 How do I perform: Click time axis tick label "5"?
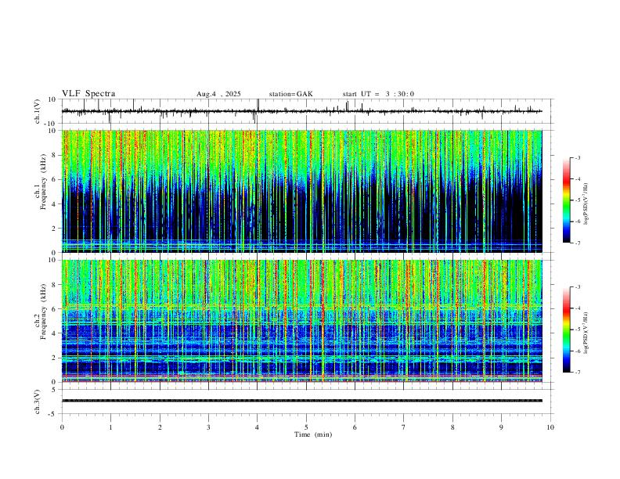click(x=306, y=427)
